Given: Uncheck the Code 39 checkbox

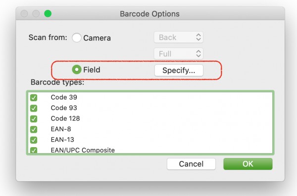Looking at the screenshot, I should [34, 98].
